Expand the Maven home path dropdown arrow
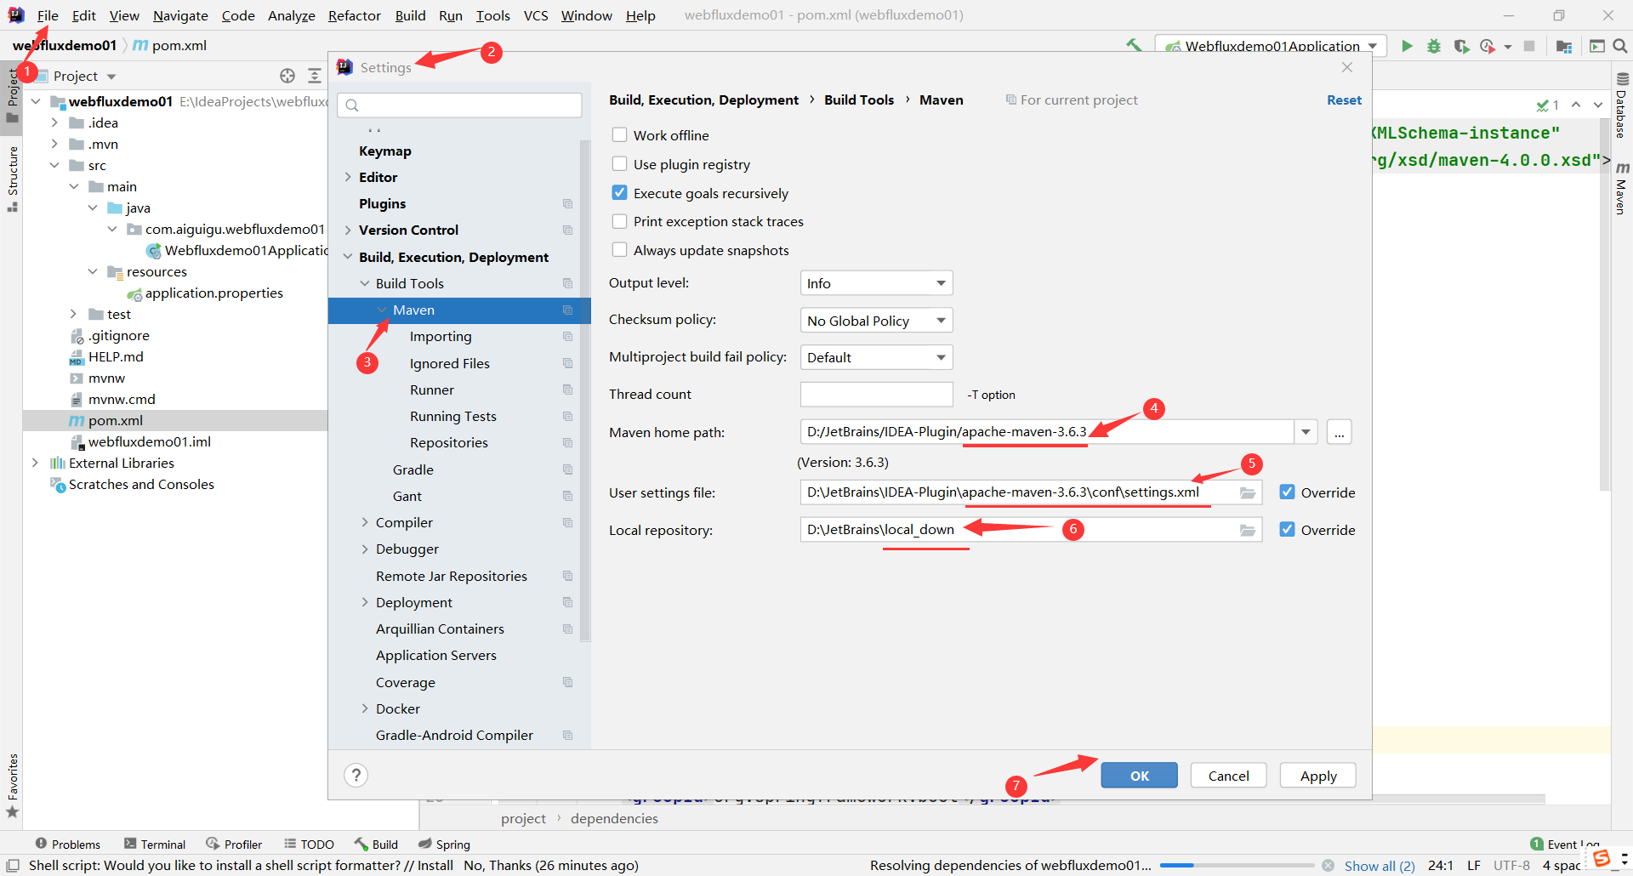This screenshot has height=876, width=1633. pyautogui.click(x=1306, y=432)
